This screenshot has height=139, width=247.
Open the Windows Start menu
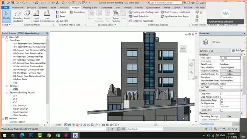click(x=4, y=135)
